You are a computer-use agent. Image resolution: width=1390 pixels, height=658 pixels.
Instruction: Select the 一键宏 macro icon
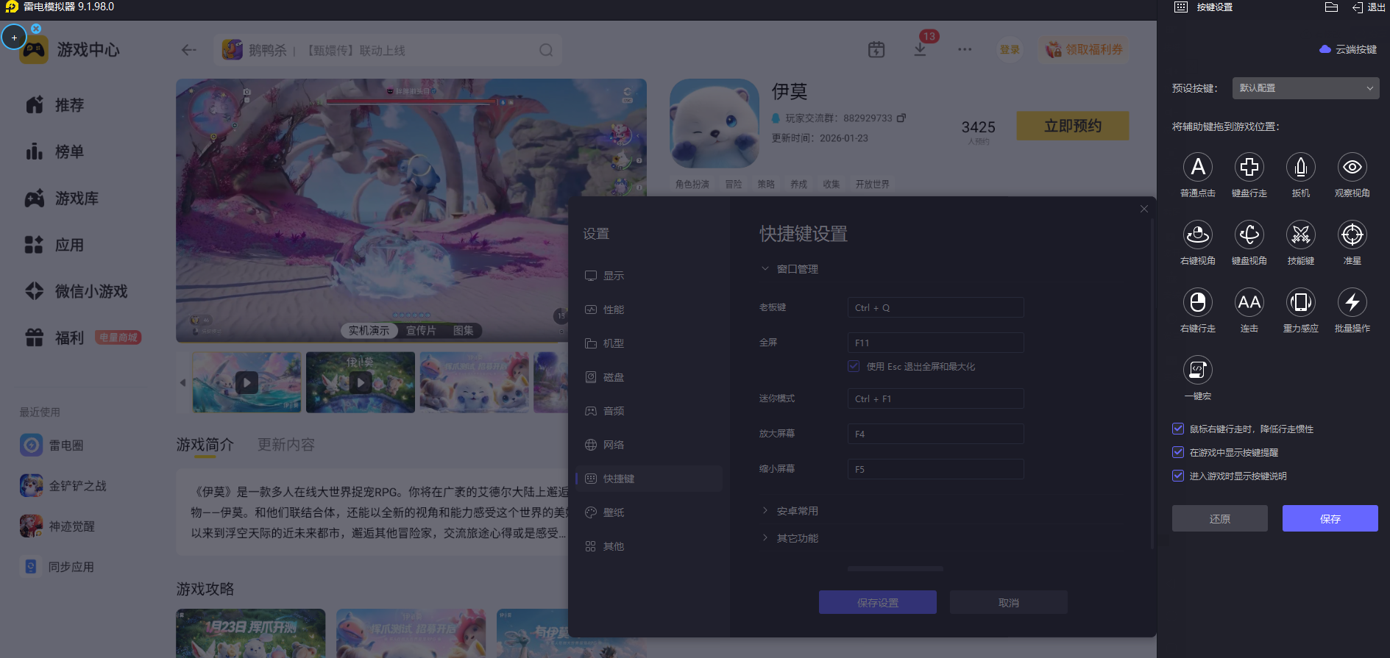click(x=1198, y=370)
